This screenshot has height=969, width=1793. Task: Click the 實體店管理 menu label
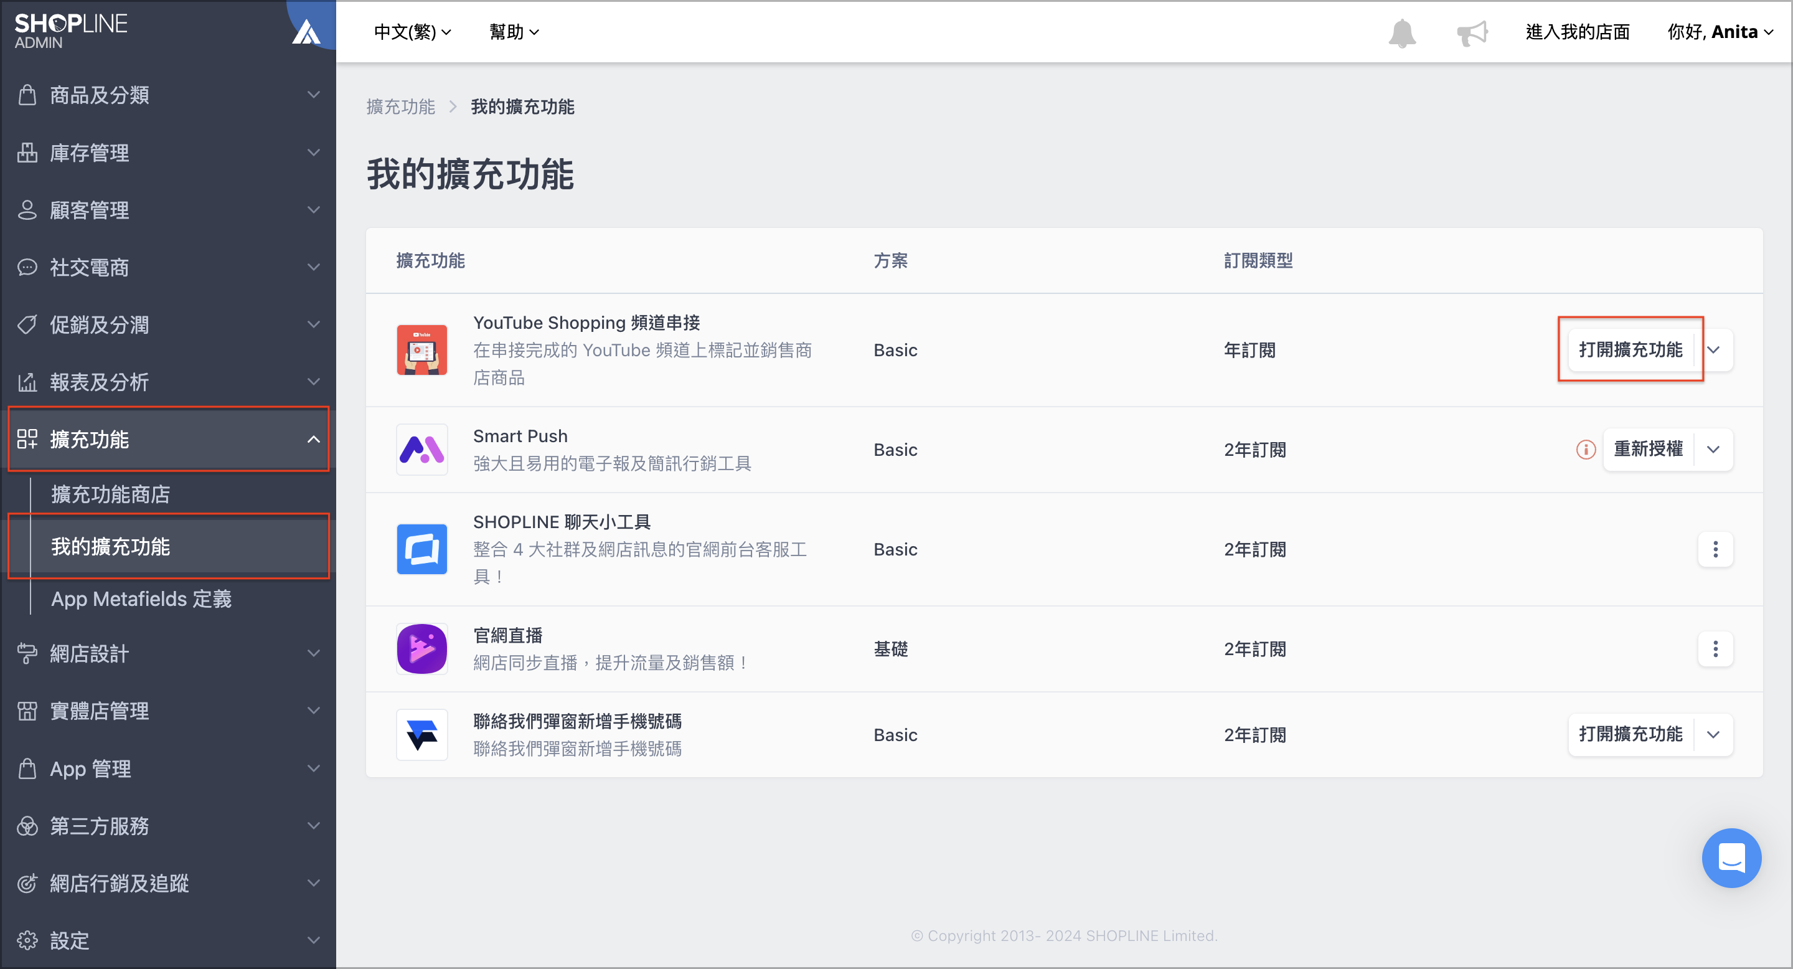click(99, 711)
